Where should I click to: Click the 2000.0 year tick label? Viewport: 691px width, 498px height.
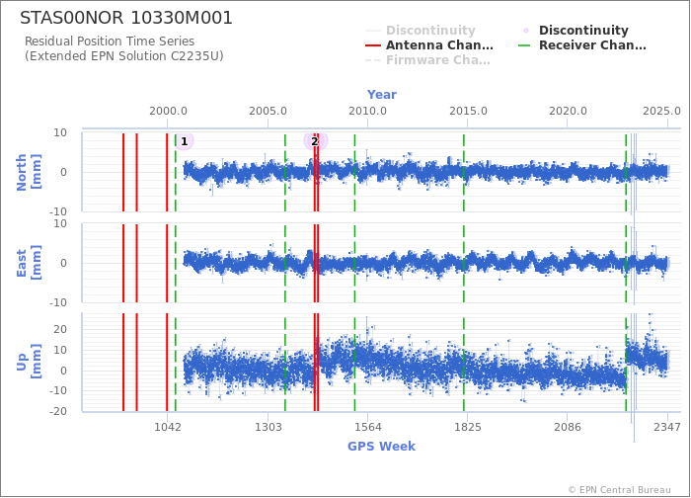168,111
